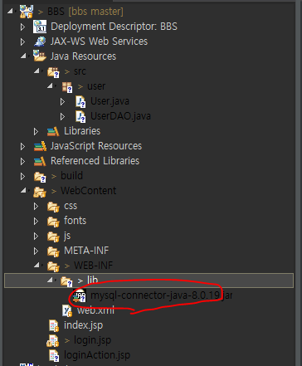
Task: Expand the css folder arrow
Action: tap(36, 207)
